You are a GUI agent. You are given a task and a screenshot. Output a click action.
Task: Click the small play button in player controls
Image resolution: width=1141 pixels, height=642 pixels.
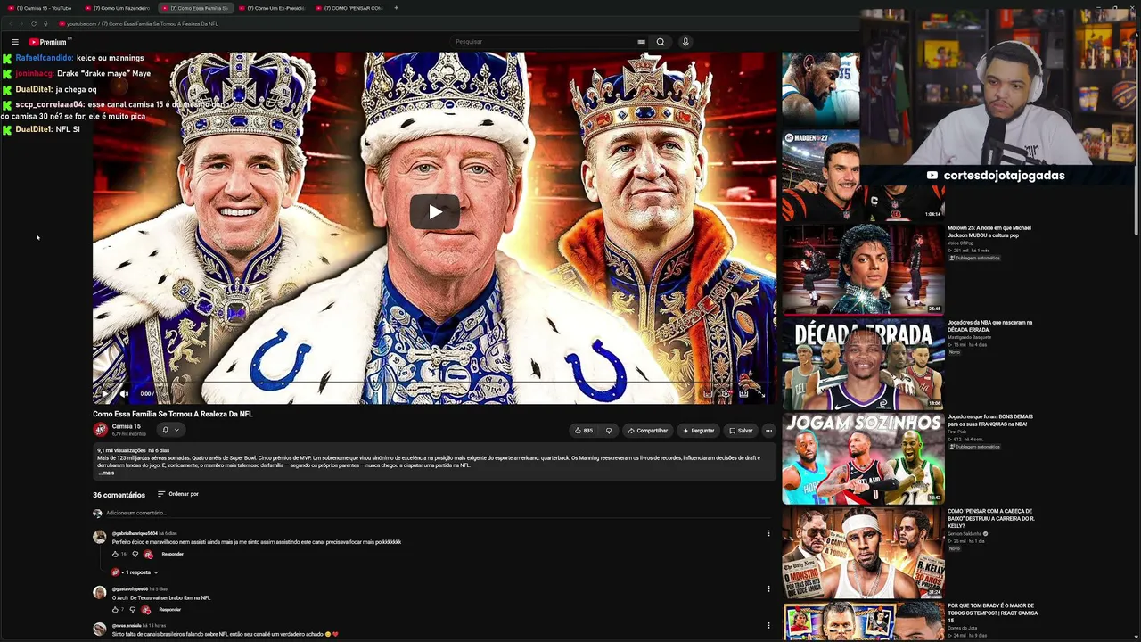click(105, 393)
